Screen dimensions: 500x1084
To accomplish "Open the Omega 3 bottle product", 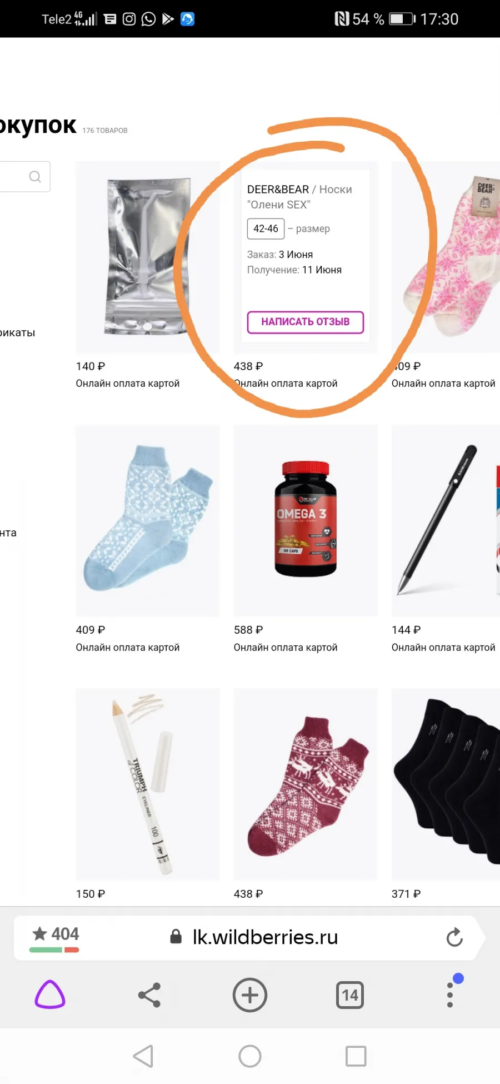I will pos(306,520).
